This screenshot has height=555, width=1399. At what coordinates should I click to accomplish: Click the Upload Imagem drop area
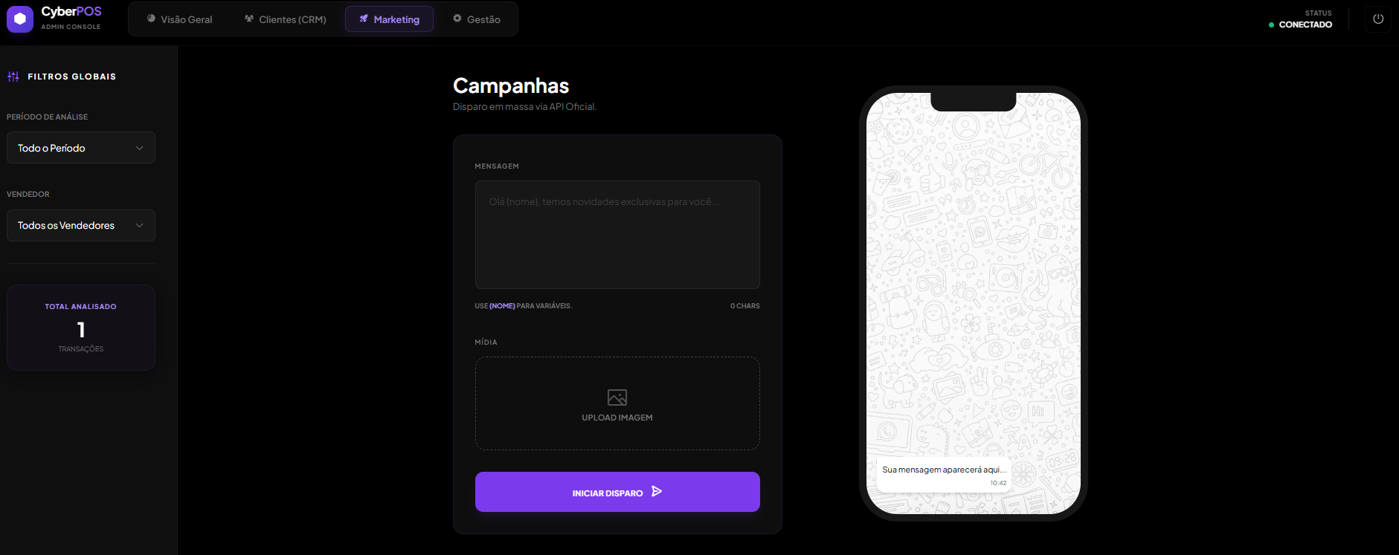point(617,403)
